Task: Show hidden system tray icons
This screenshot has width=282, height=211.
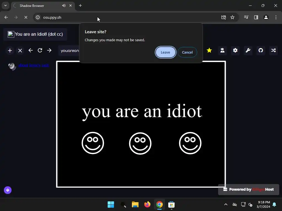Action: pos(226,204)
